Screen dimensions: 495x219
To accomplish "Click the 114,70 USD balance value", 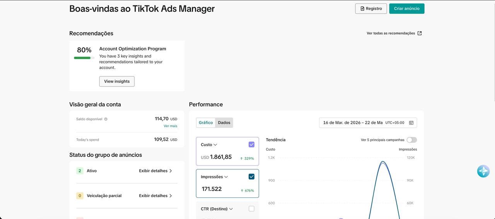I will (x=166, y=119).
